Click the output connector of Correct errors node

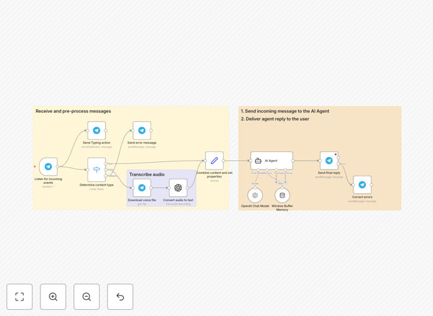pyautogui.click(x=371, y=184)
